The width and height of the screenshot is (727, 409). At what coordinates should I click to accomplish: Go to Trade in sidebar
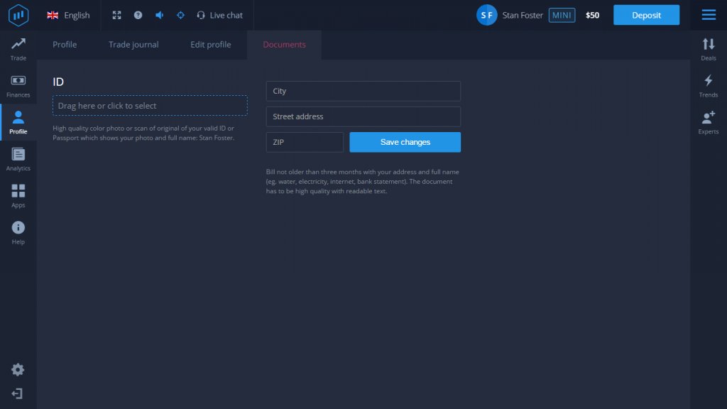point(18,49)
